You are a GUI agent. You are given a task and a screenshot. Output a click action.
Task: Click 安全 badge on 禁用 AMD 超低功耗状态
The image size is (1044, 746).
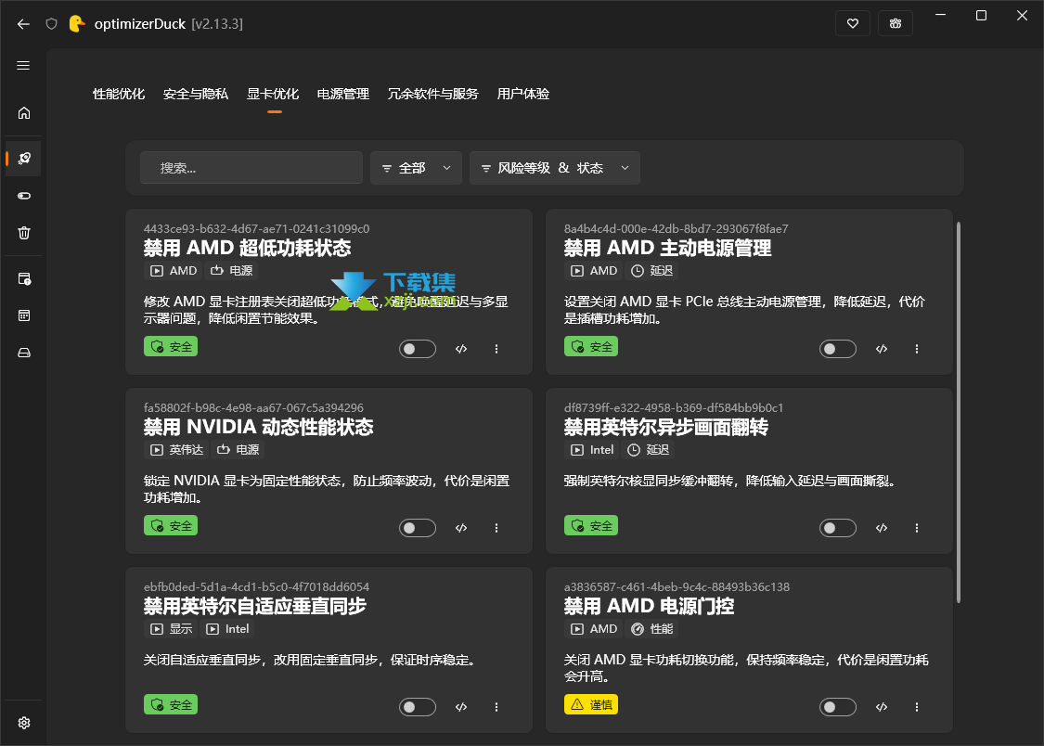[x=171, y=347]
